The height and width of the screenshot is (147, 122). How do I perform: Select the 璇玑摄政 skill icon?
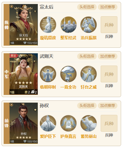48,25
